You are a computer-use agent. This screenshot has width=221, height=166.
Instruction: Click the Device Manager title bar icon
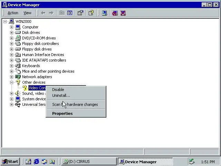coord(5,5)
